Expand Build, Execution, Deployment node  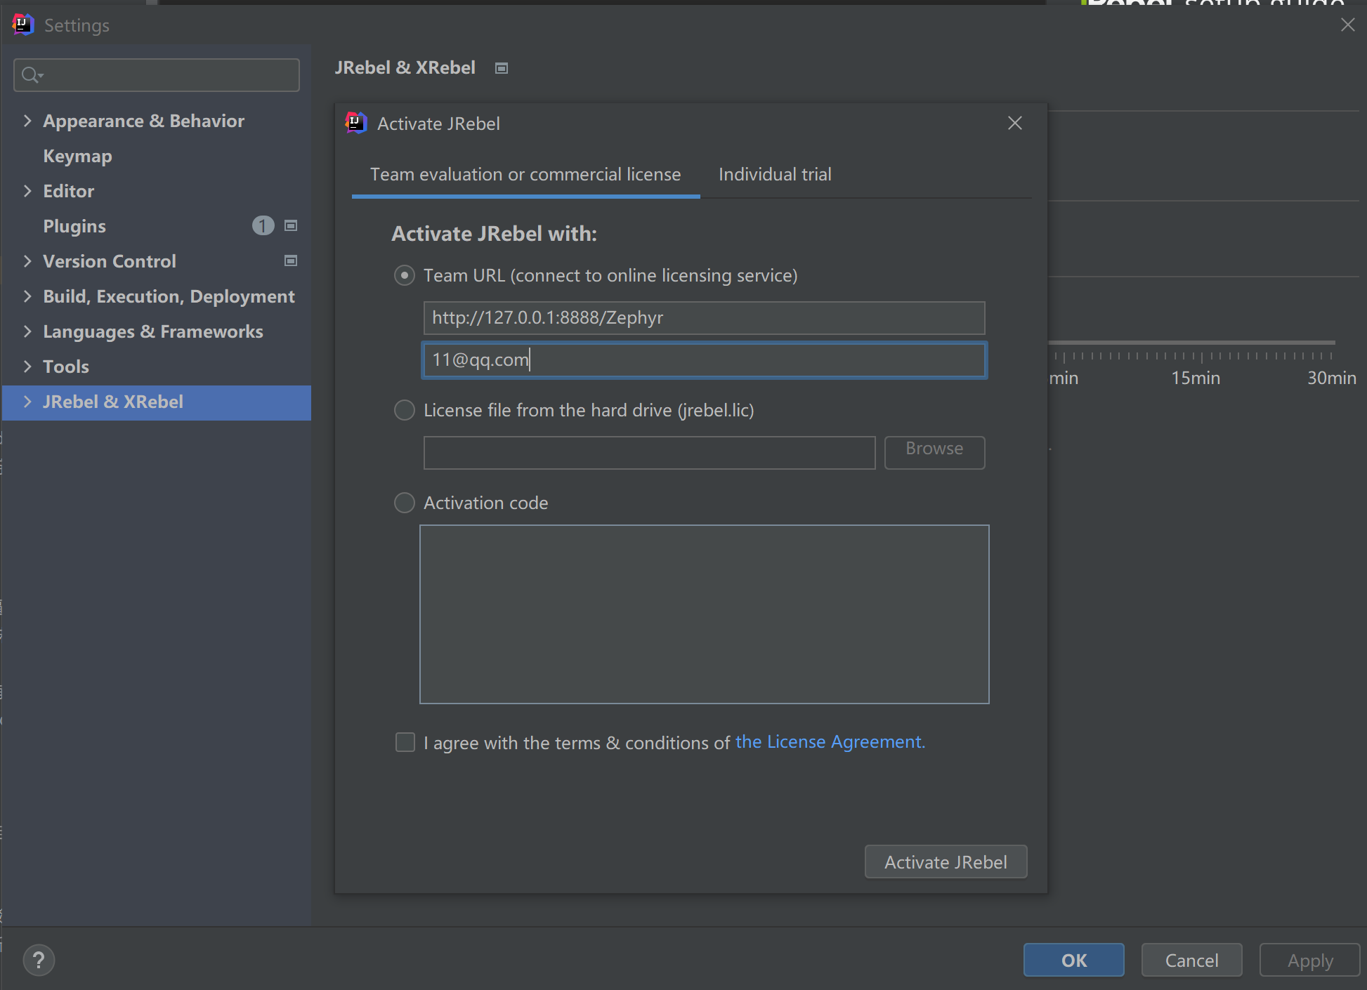coord(27,296)
